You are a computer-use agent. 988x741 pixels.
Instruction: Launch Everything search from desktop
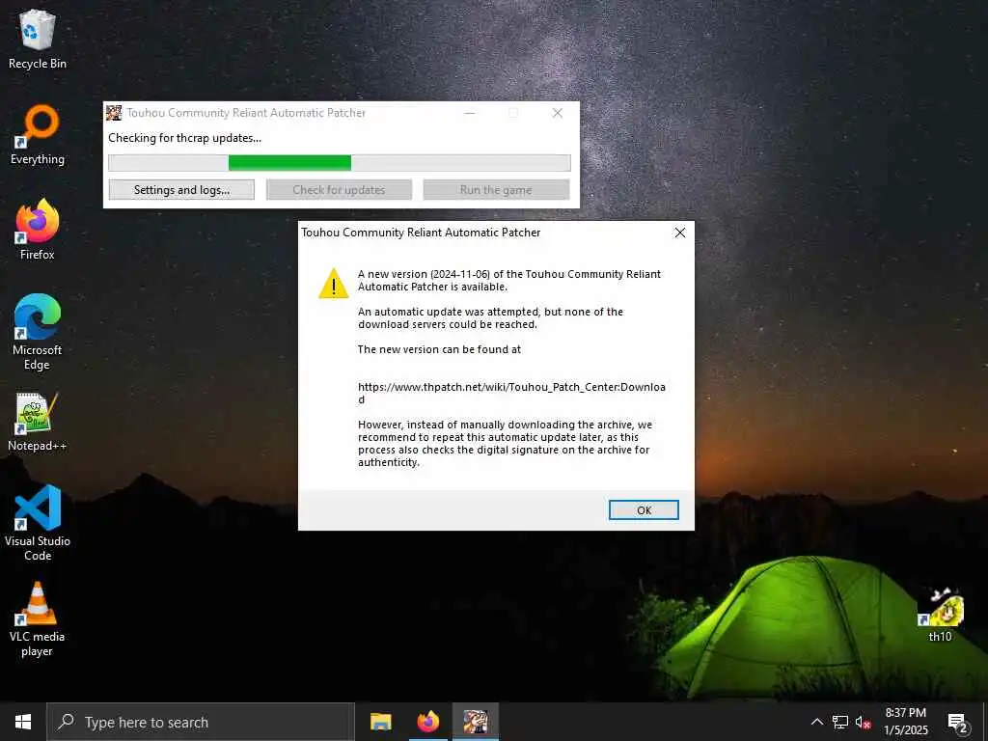[38, 135]
